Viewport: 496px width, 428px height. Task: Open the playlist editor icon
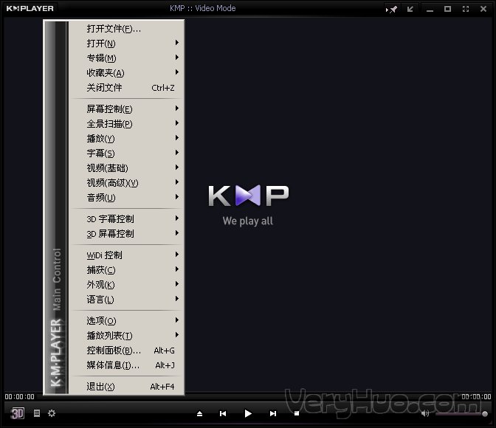pyautogui.click(x=37, y=413)
